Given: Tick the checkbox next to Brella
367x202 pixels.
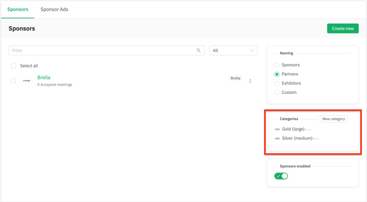Looking at the screenshot, I should 13,80.
